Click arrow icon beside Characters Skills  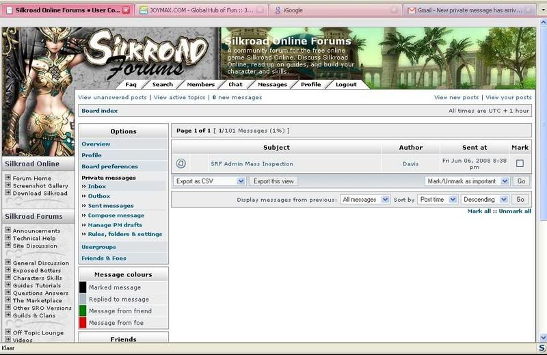point(8,277)
